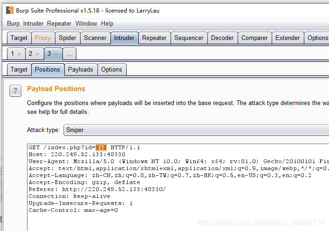Switch to the Comparer tab
The height and width of the screenshot is (231, 329).
point(254,38)
